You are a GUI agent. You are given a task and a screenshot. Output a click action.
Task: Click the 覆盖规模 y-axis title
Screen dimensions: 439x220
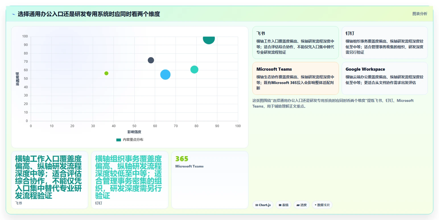coord(17,79)
